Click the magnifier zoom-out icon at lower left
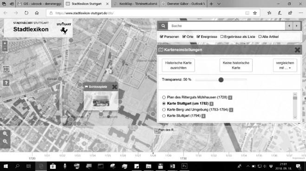Viewport: 306px width, 171px height. [x=5, y=141]
